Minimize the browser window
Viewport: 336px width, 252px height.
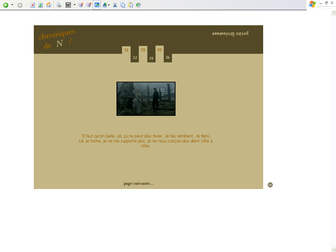[321, 3]
